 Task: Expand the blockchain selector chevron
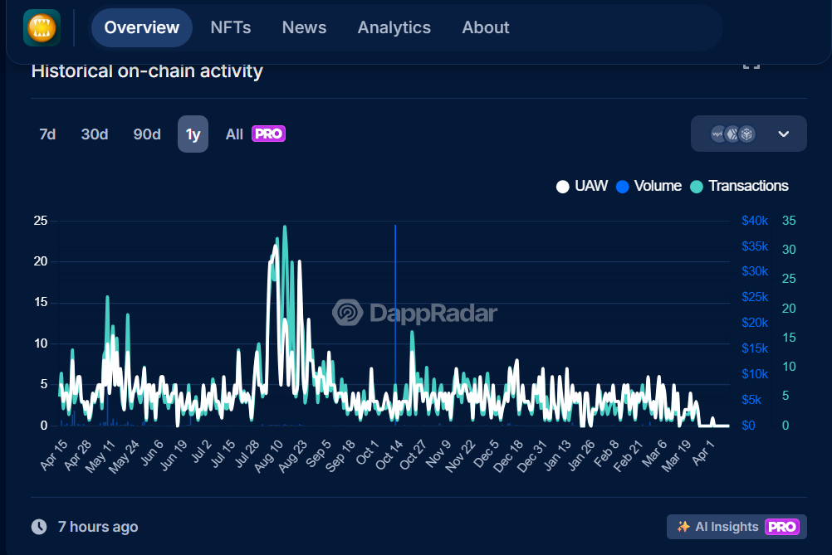point(783,134)
